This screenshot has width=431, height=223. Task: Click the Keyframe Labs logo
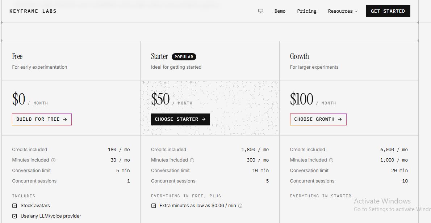[33, 11]
